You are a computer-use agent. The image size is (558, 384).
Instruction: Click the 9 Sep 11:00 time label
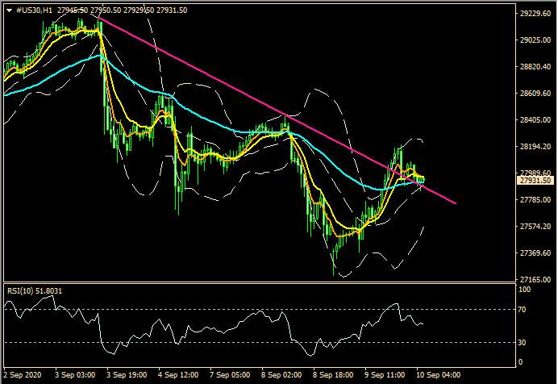pos(385,375)
